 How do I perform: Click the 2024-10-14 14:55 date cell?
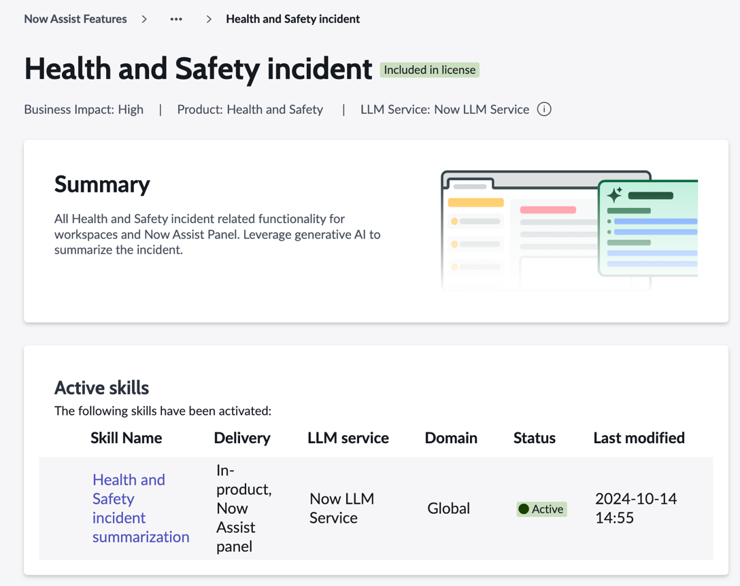(x=636, y=508)
